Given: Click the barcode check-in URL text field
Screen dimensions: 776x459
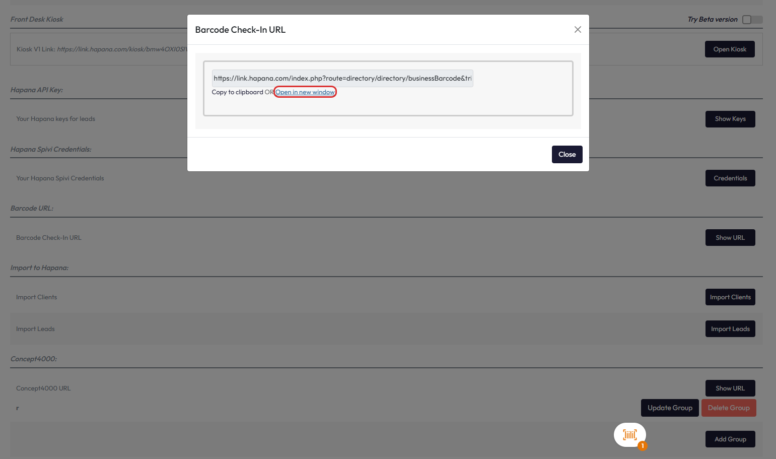Looking at the screenshot, I should click(342, 79).
